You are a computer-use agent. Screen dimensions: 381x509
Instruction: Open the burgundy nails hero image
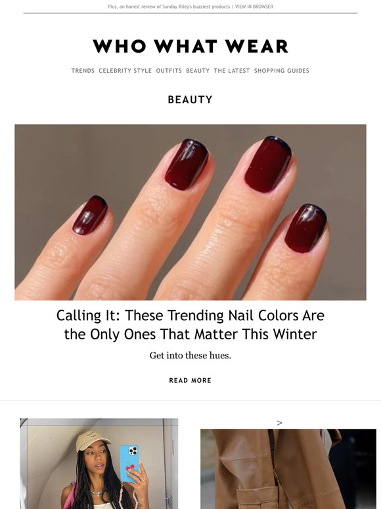(190, 212)
